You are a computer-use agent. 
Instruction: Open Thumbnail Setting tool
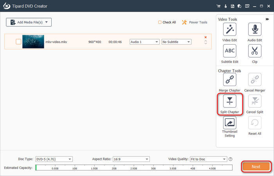tap(230, 123)
